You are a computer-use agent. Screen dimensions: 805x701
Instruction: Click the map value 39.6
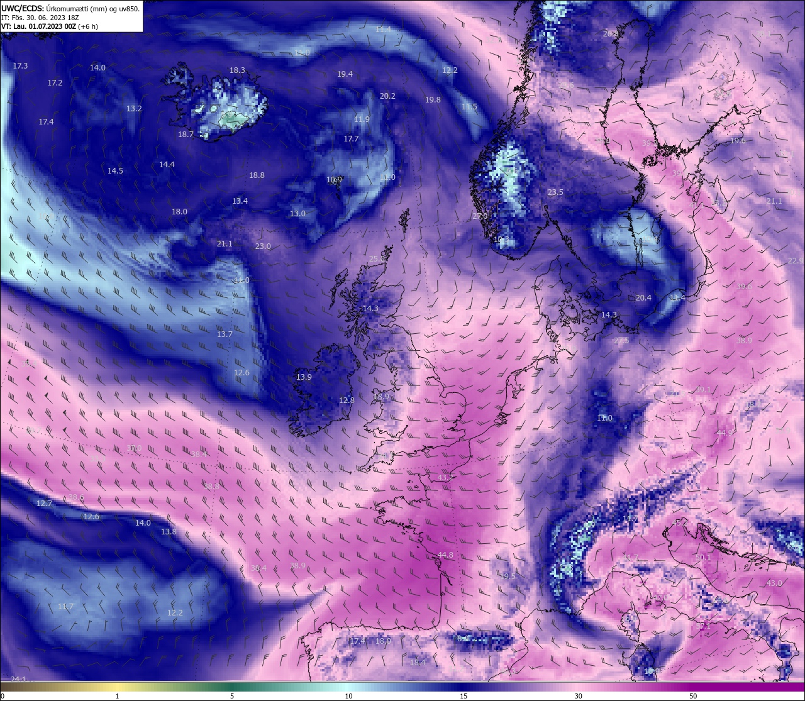pyautogui.click(x=744, y=287)
